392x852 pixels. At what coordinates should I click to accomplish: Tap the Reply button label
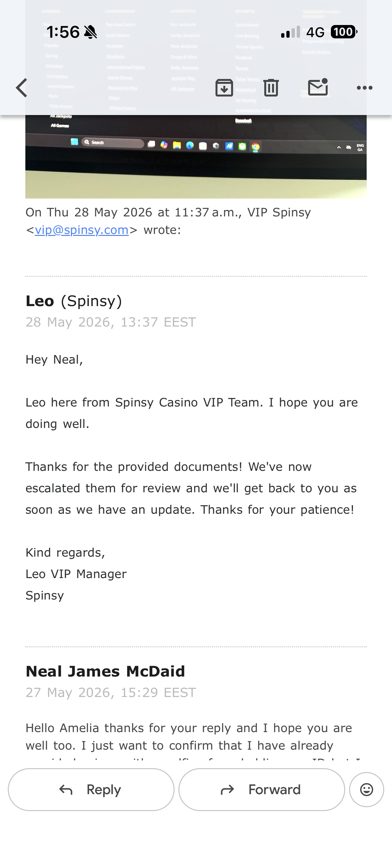pyautogui.click(x=104, y=790)
